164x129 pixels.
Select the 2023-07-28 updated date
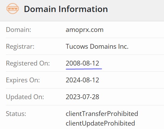(83, 97)
